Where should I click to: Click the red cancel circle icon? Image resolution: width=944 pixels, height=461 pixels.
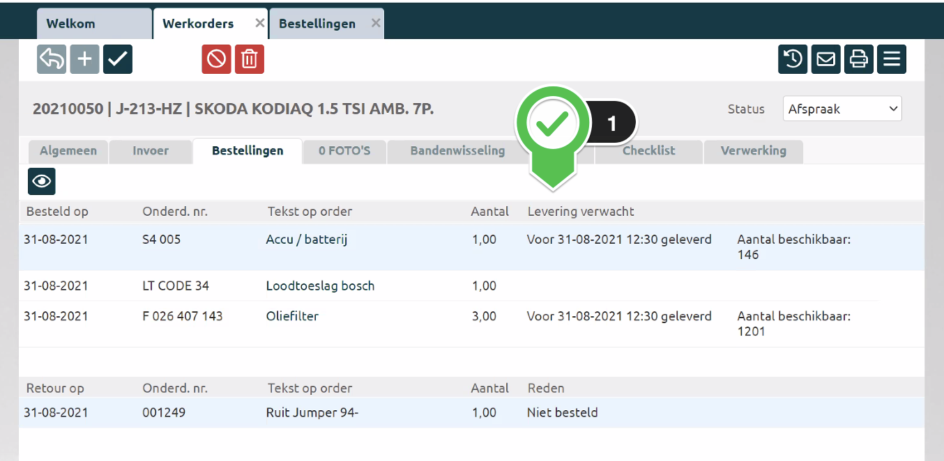pyautogui.click(x=216, y=59)
